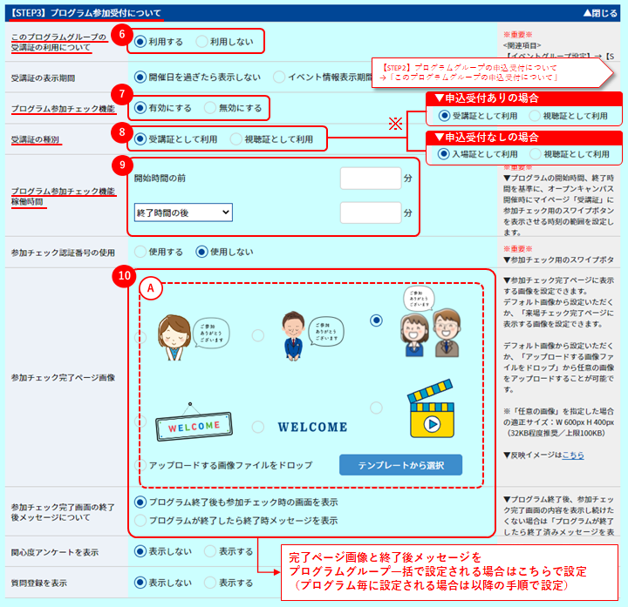Click the 開始時間の前 minutes input field
Image resolution: width=628 pixels, height=607 pixels.
click(371, 179)
